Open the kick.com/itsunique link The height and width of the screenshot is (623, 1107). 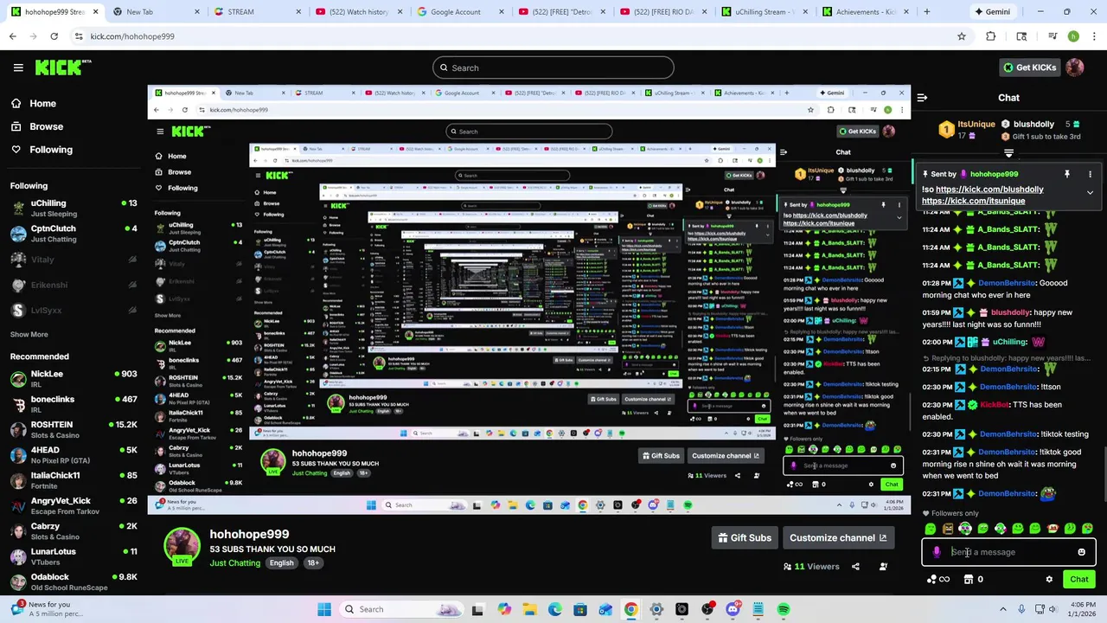point(973,201)
